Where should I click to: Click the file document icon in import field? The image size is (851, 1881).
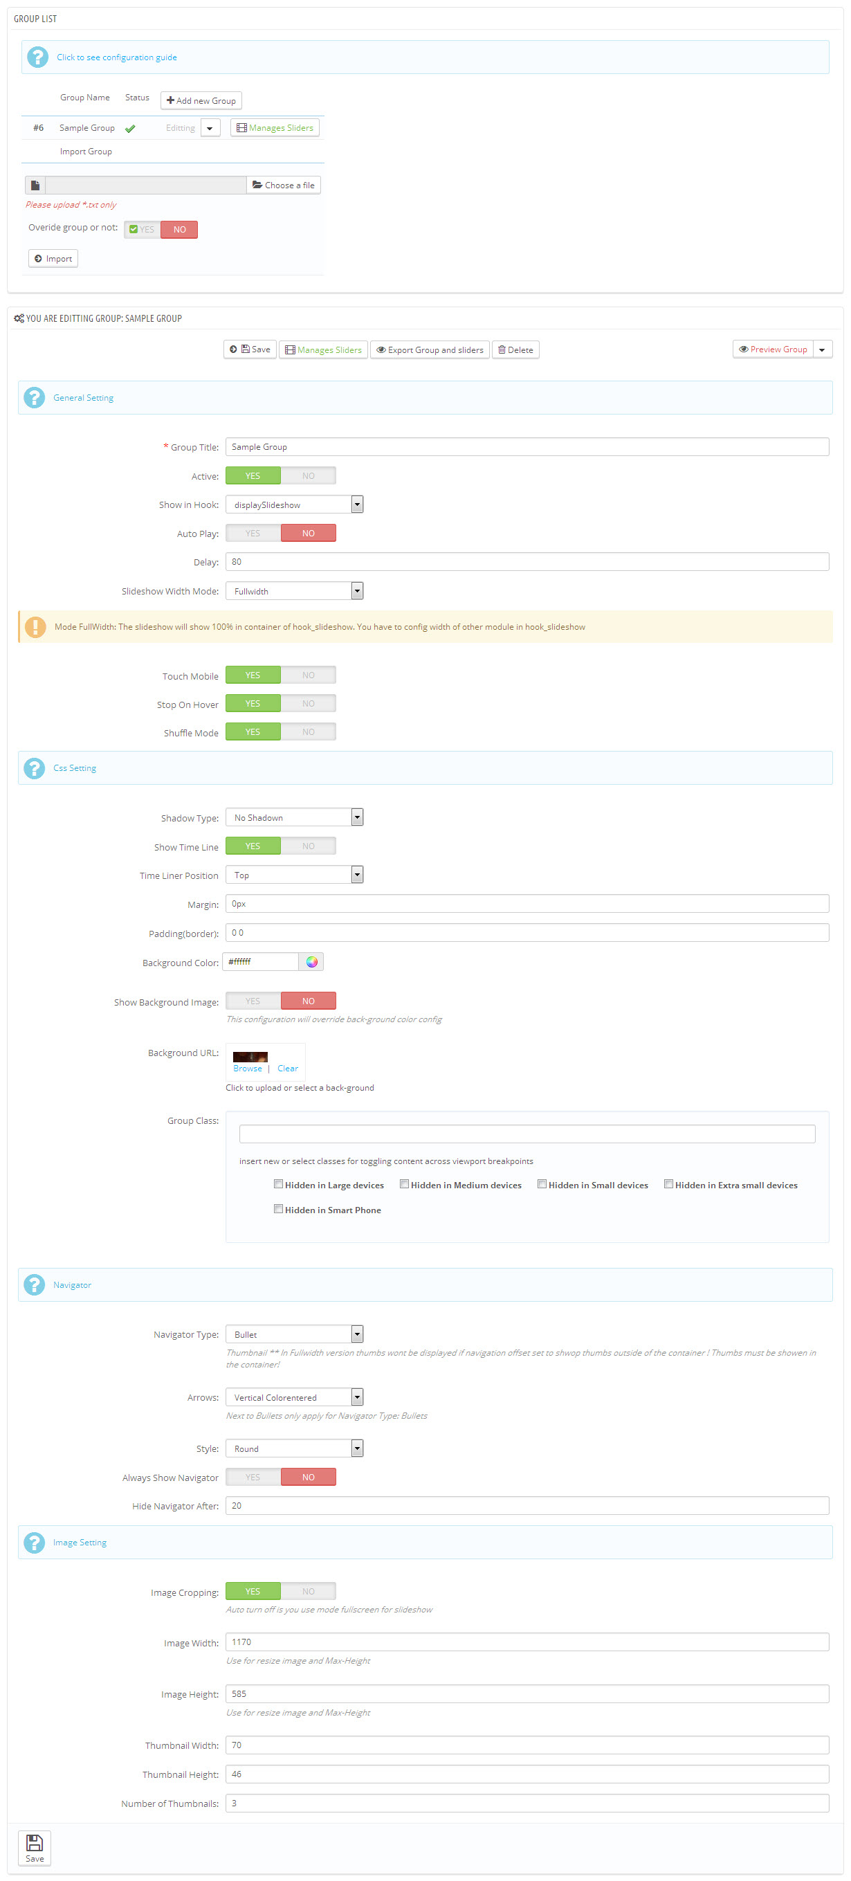35,185
